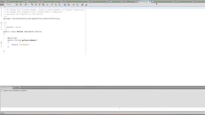Switch to the Source.java editor tab
This screenshot has height=115, width=205.
point(117,1)
